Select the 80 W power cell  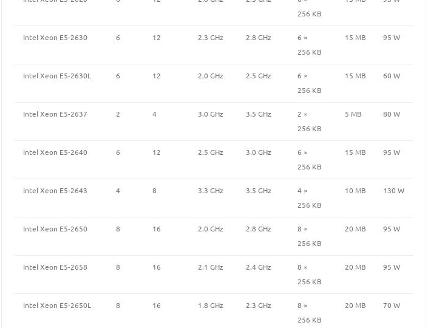click(x=392, y=114)
